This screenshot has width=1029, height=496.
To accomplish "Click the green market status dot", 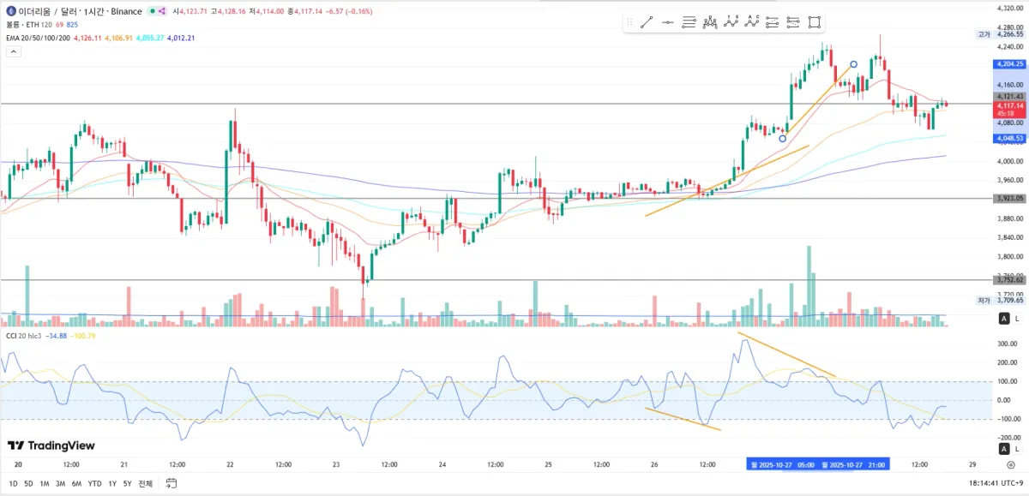I will [x=152, y=11].
